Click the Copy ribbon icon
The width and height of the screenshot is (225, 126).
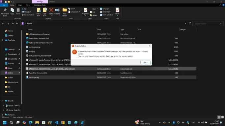[x=12, y=11]
